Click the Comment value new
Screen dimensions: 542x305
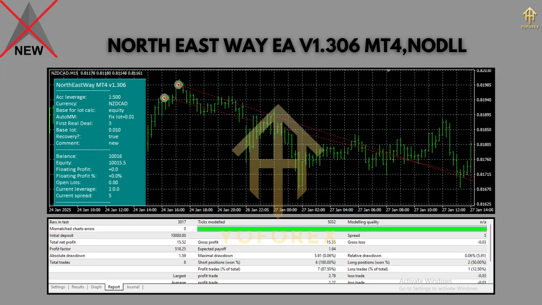(113, 143)
